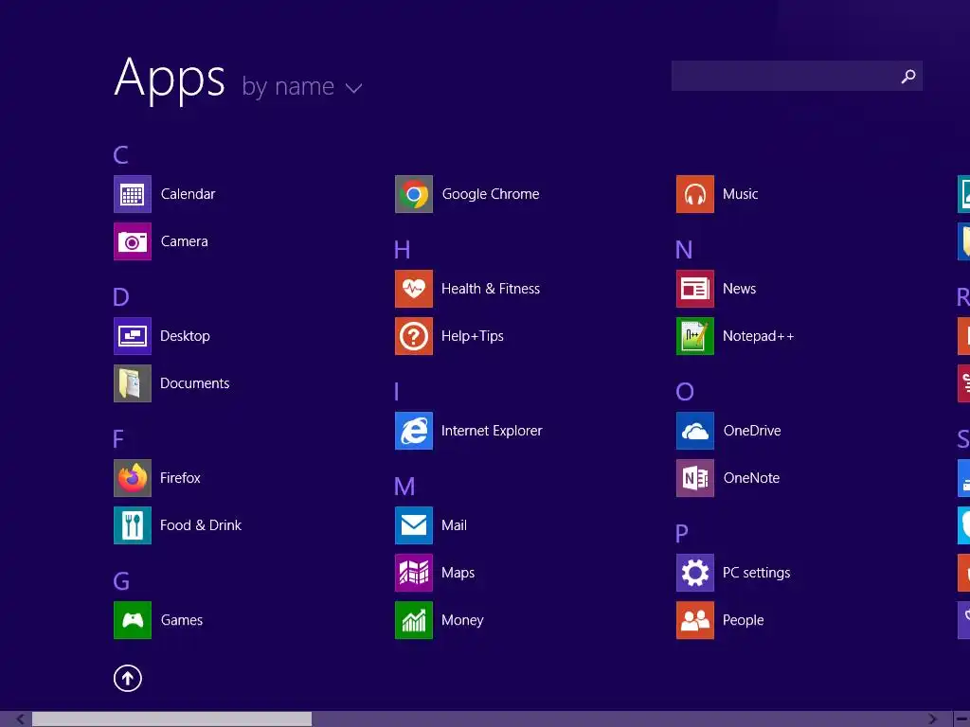970x727 pixels.
Task: Click the search magnifier icon
Action: [908, 76]
